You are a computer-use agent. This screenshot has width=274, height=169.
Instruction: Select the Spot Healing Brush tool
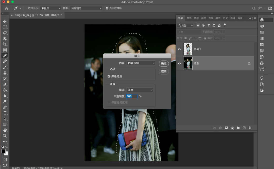click(x=5, y=62)
